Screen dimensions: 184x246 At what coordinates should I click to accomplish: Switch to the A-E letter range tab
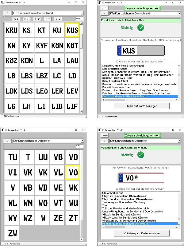16,19
